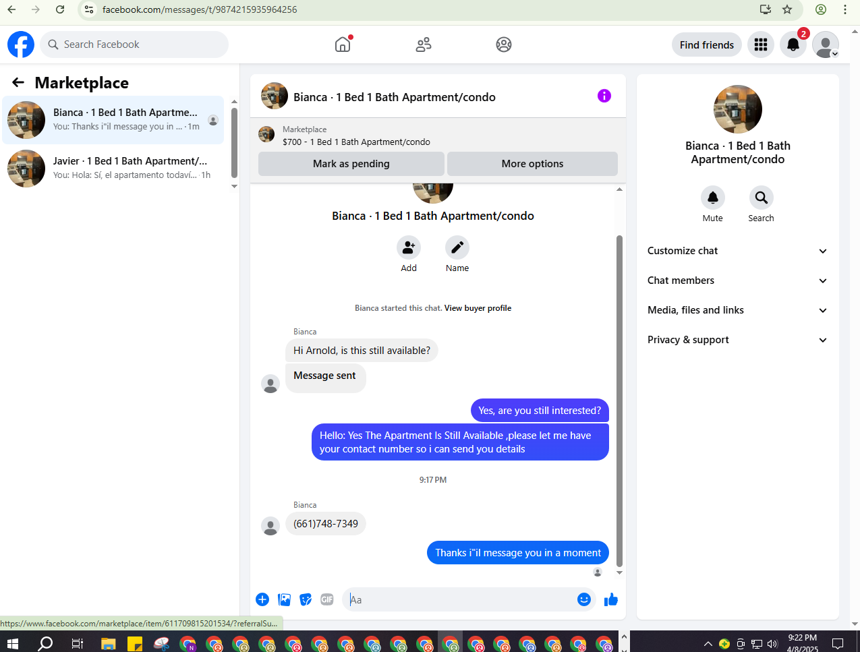Click Bianca chat header avatar

click(x=275, y=96)
